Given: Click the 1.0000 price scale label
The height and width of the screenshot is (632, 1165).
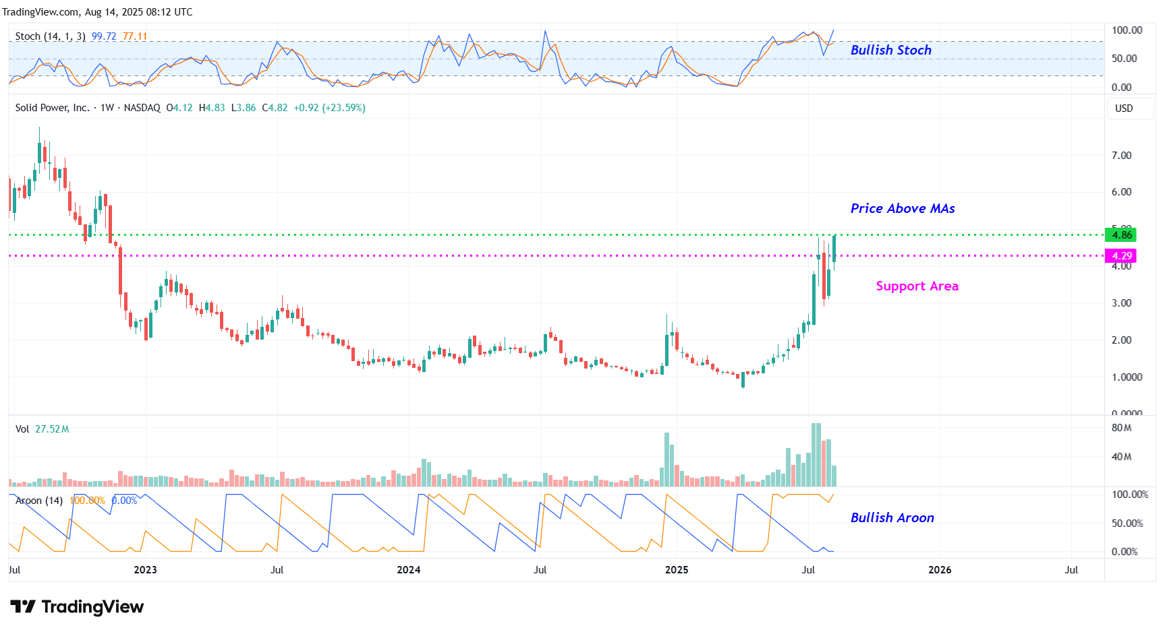Looking at the screenshot, I should point(1127,377).
